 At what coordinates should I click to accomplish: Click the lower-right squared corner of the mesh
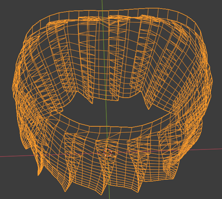tap(174, 178)
